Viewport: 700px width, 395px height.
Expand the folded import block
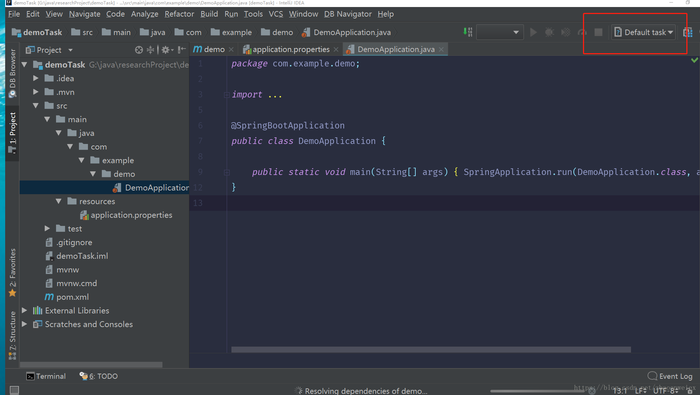(x=227, y=95)
